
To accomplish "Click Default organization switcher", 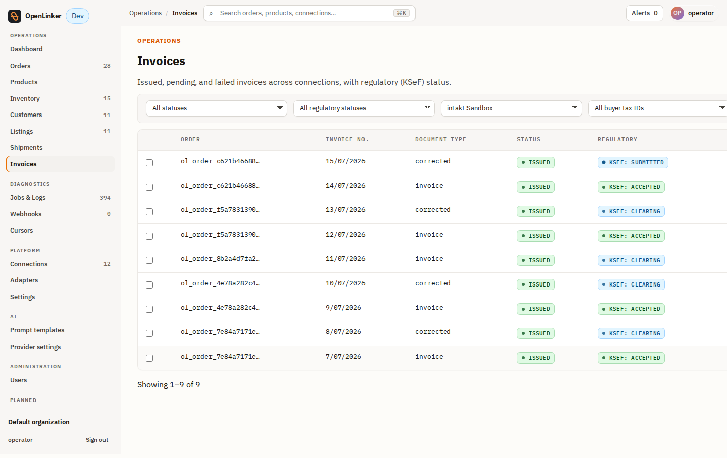I will pos(39,422).
